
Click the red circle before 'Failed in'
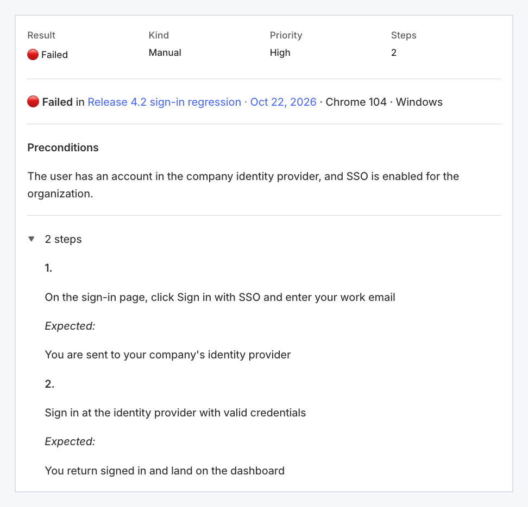point(33,101)
